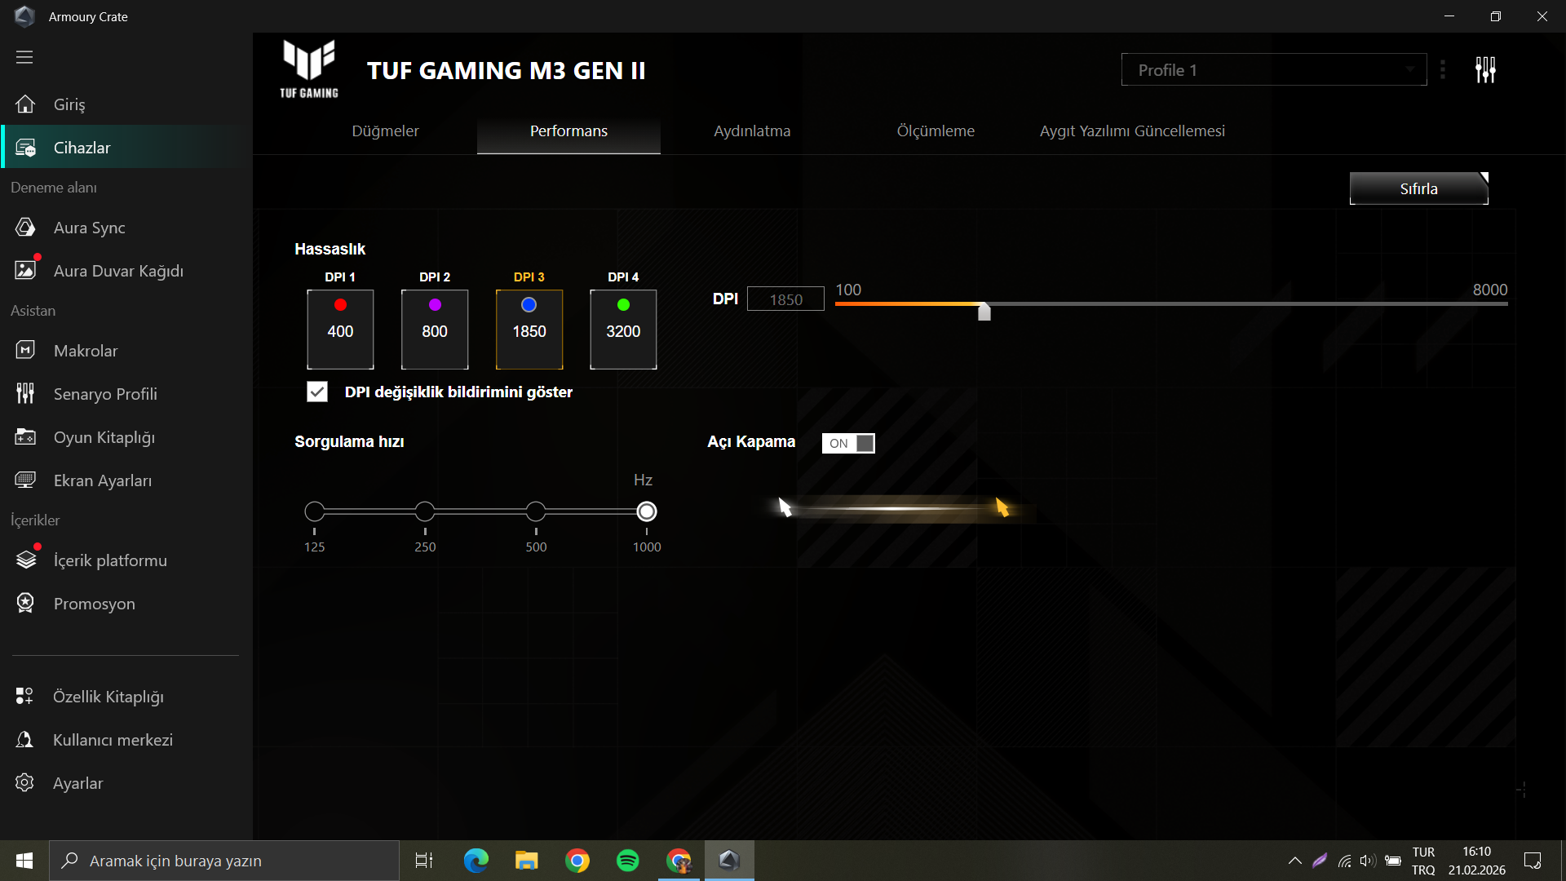This screenshot has width=1566, height=881.
Task: Select DPI 2 preset 800
Action: pyautogui.click(x=435, y=330)
